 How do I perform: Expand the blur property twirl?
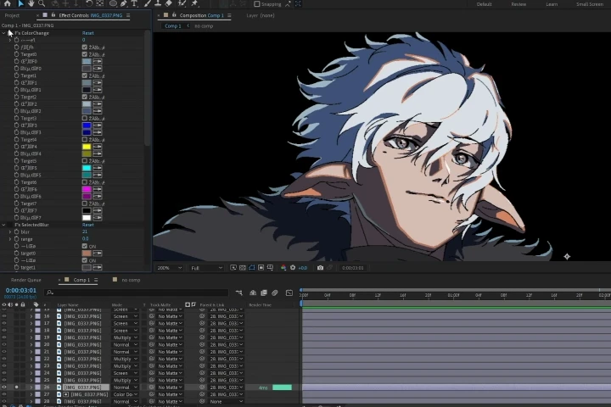point(10,231)
